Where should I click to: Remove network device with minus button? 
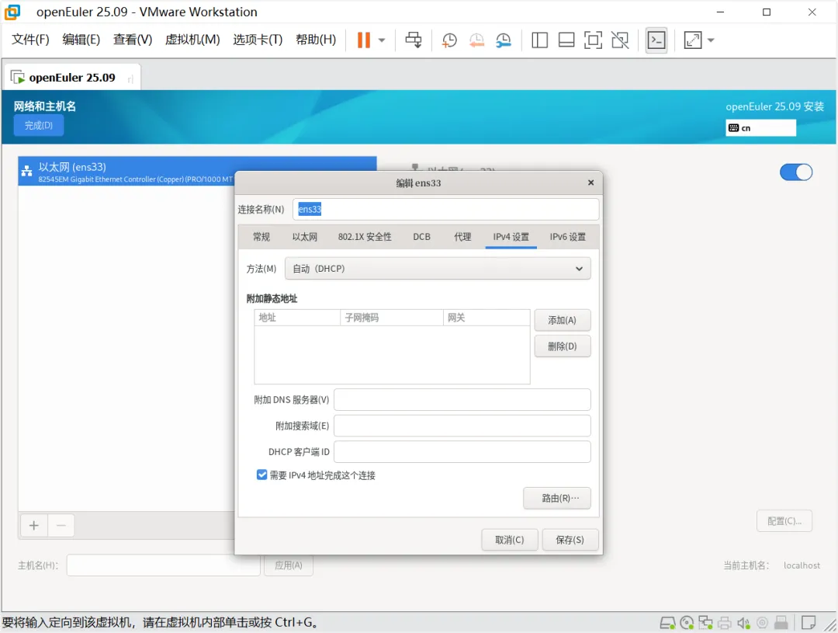tap(61, 526)
